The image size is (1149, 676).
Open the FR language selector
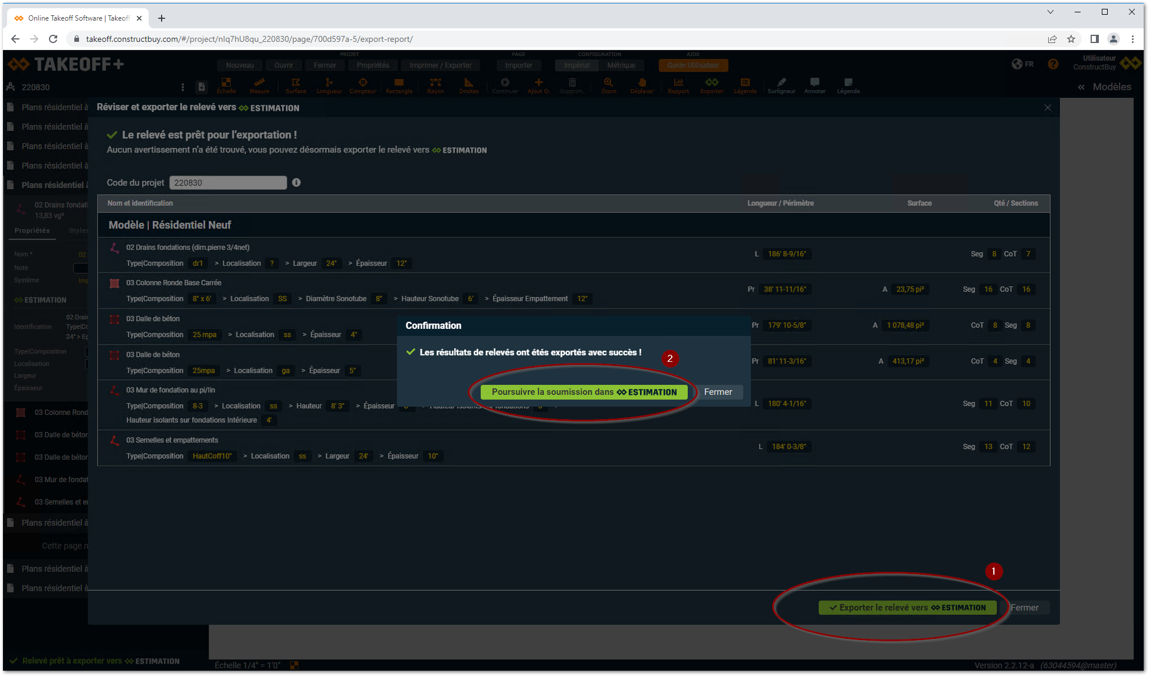[x=1023, y=64]
